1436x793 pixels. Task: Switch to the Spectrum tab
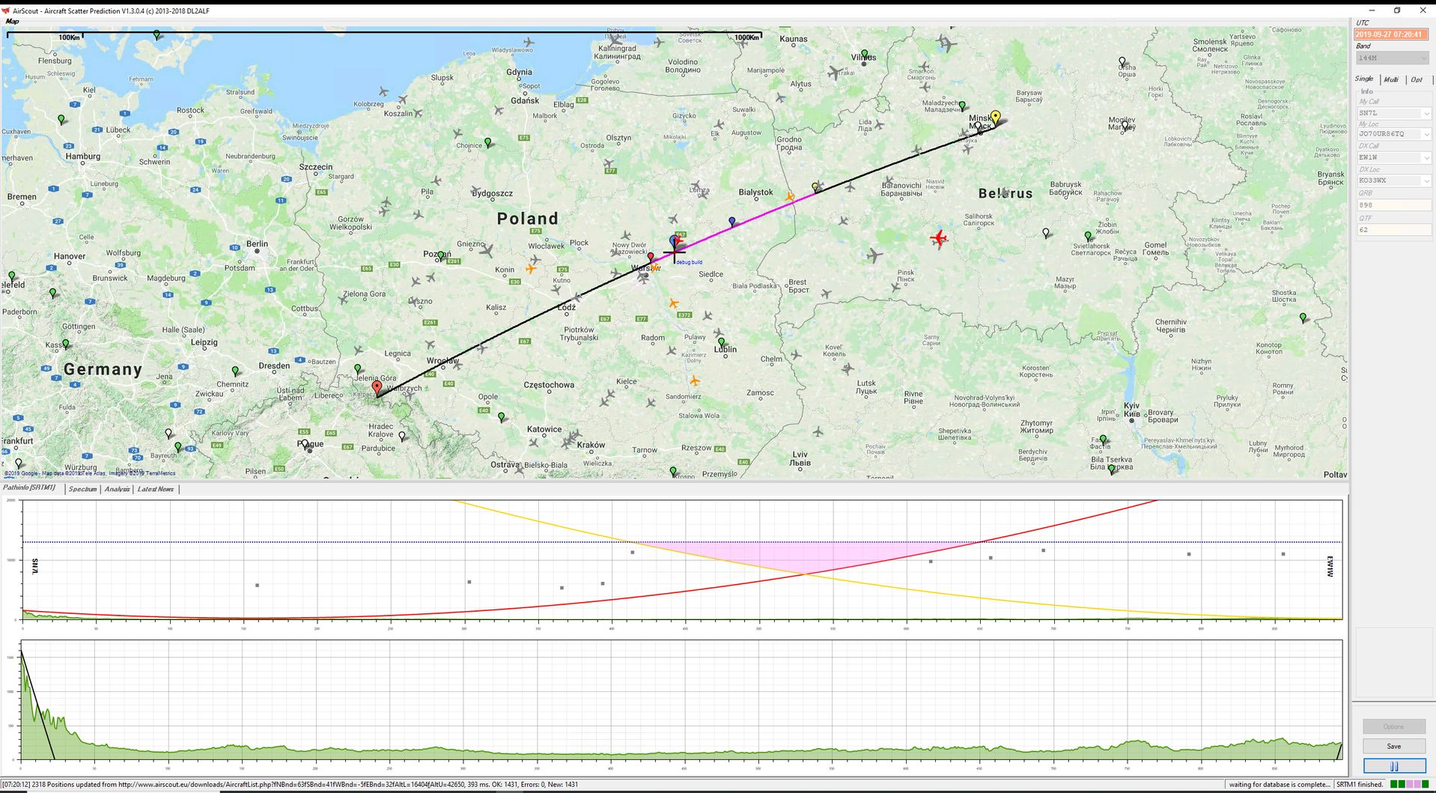click(x=82, y=489)
